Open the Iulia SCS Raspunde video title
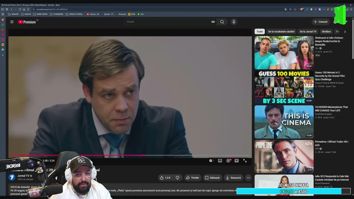 pyautogui.click(x=332, y=178)
